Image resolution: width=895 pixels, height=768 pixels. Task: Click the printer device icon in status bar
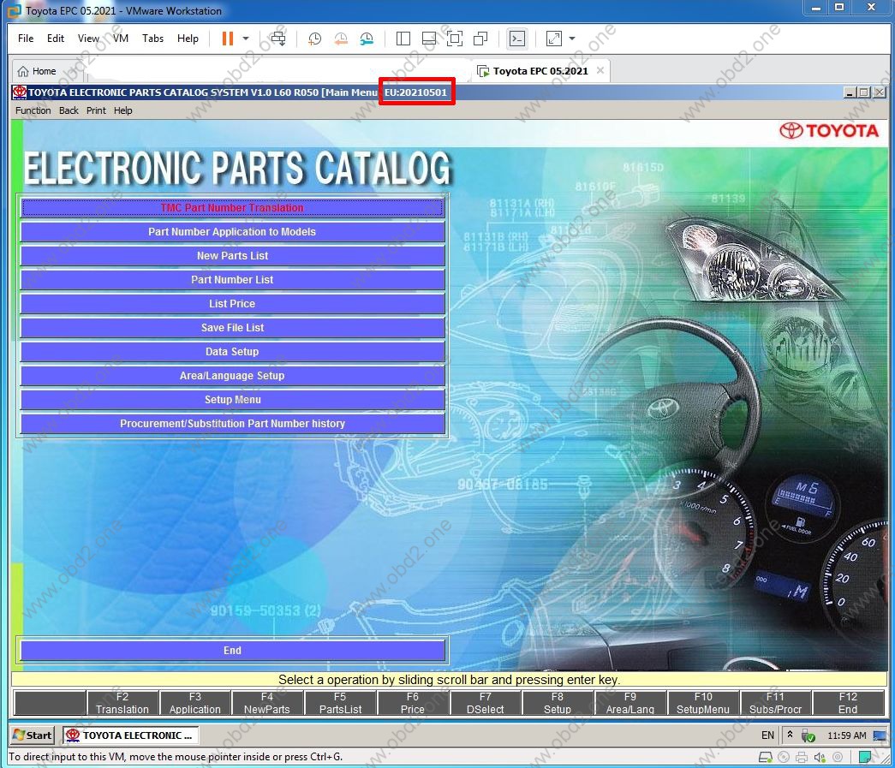(802, 757)
